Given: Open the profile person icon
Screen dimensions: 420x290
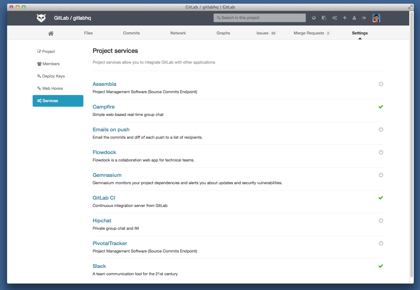Looking at the screenshot, I should 354,18.
